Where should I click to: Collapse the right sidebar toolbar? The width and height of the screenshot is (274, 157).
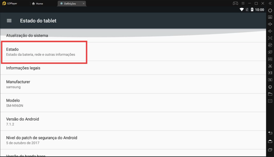(270, 3)
